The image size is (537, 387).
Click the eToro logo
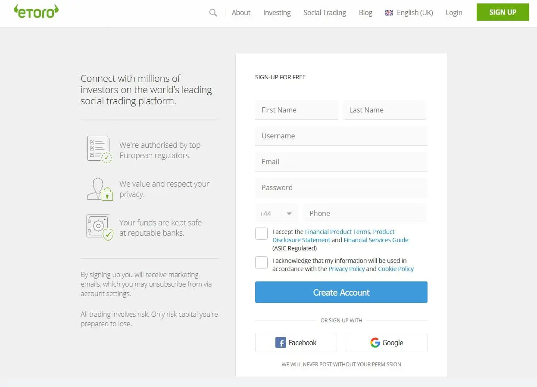coord(36,12)
